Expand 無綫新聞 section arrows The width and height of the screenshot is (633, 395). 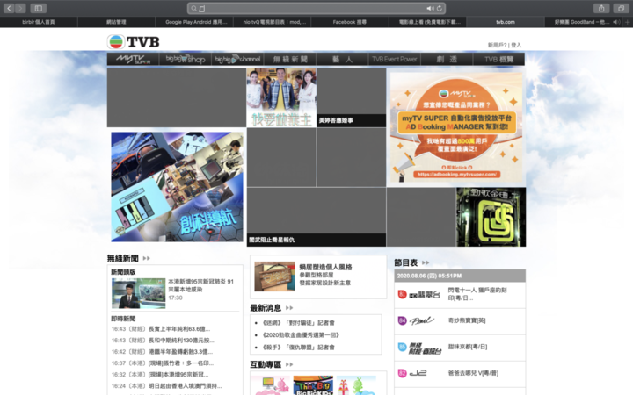(x=147, y=258)
